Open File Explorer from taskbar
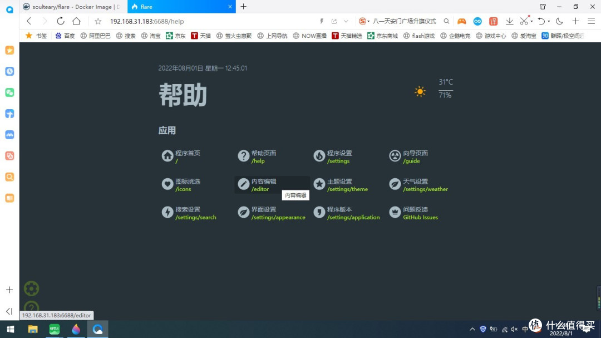The height and width of the screenshot is (338, 601). coord(33,329)
